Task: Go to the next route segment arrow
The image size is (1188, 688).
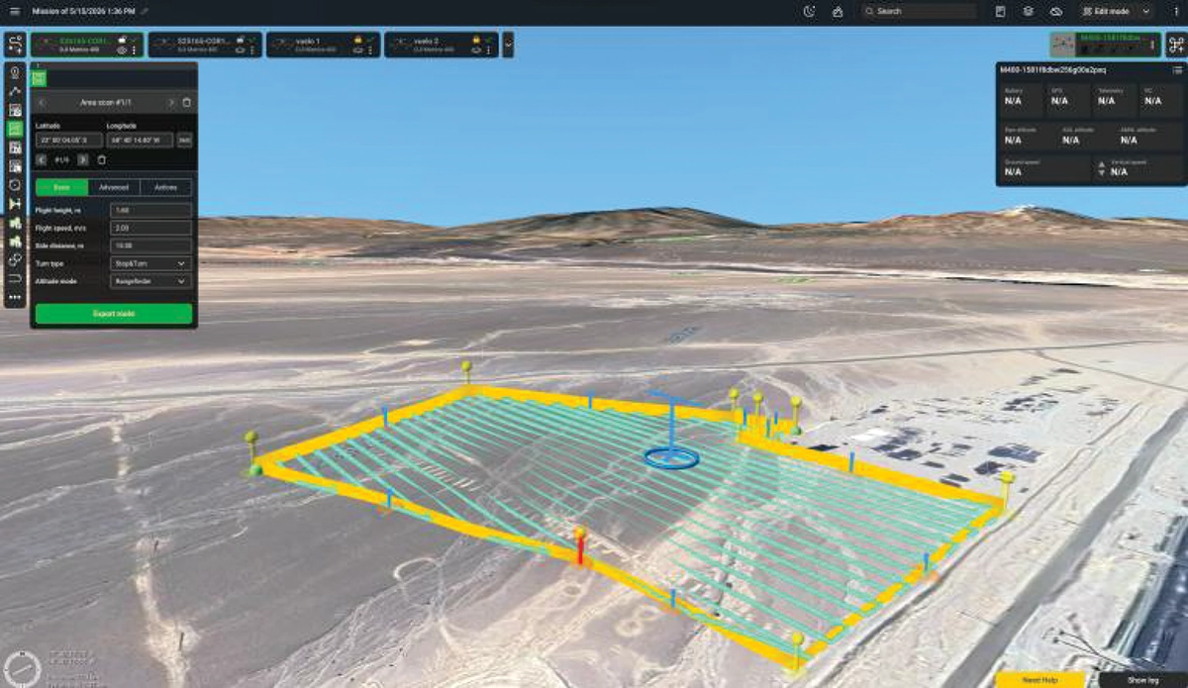Action: 171,102
